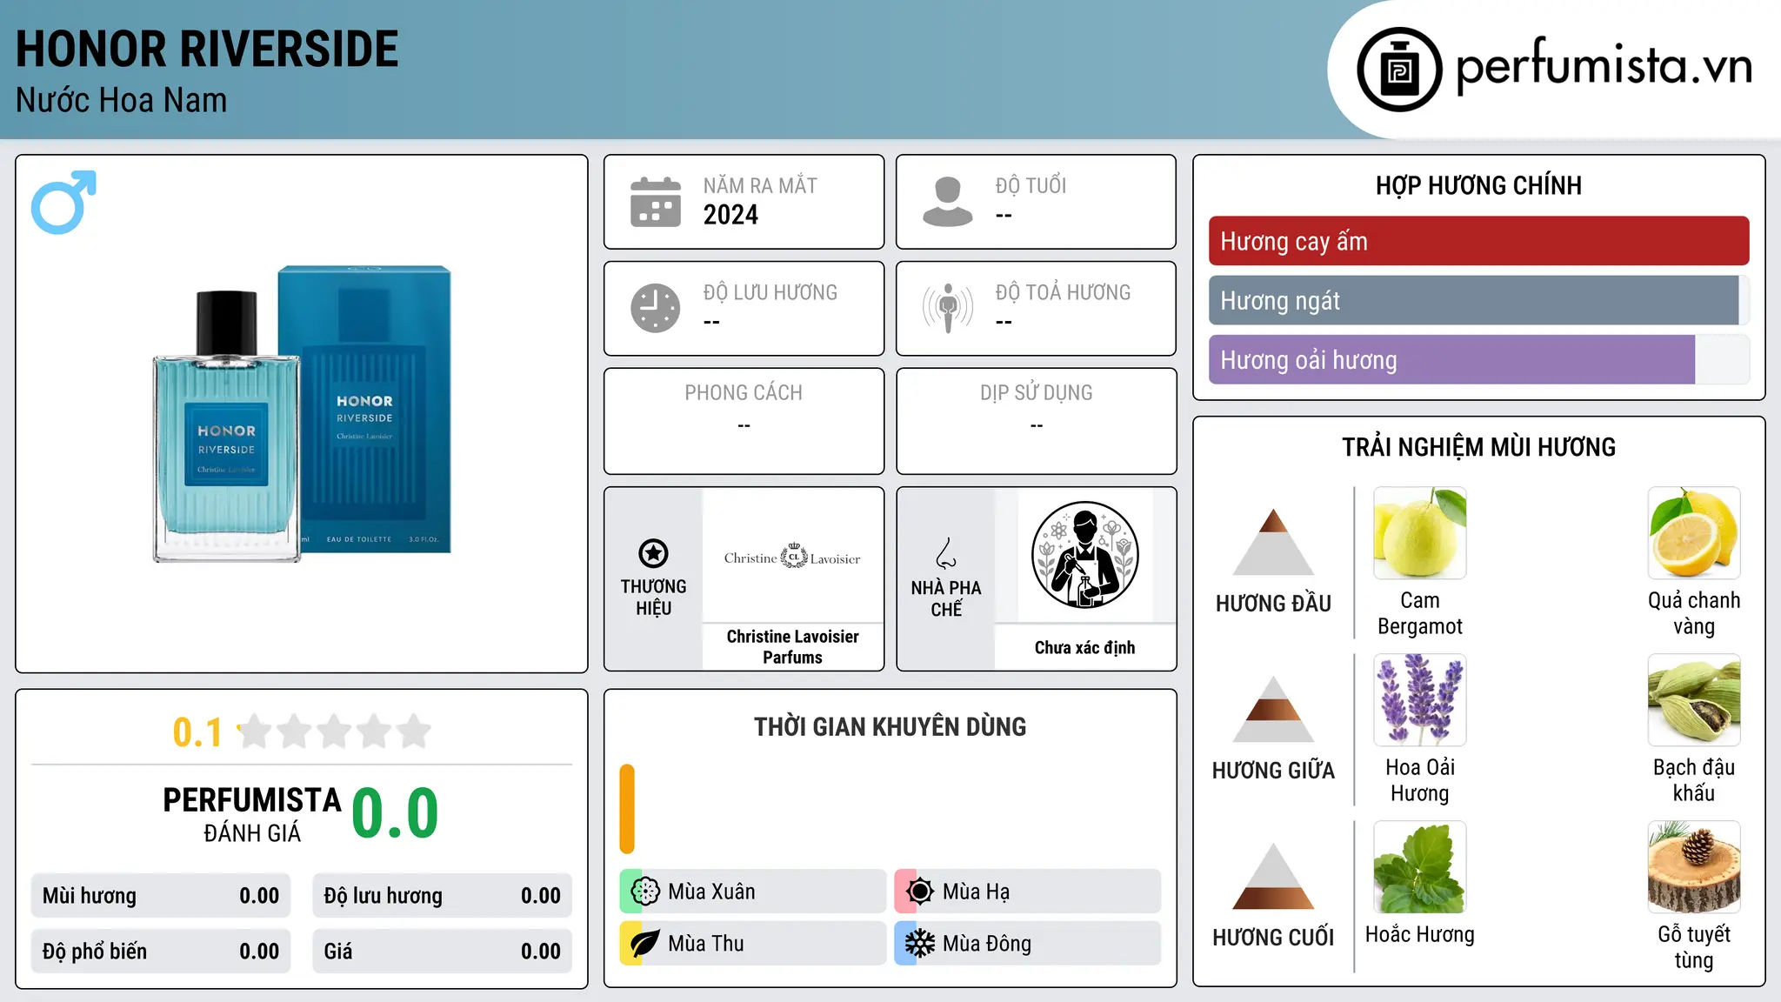
Task: Open the Hoắc Hương patchouli image
Action: (1420, 867)
